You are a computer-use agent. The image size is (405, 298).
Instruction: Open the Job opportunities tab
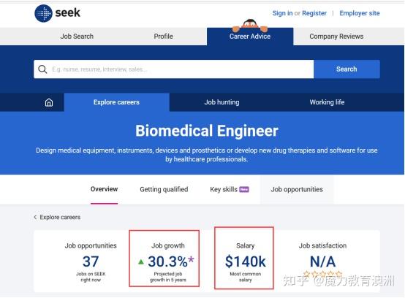[297, 189]
